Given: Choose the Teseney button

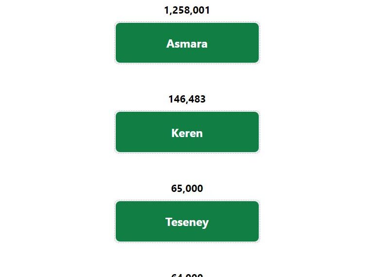Looking at the screenshot, I should pyautogui.click(x=187, y=221).
